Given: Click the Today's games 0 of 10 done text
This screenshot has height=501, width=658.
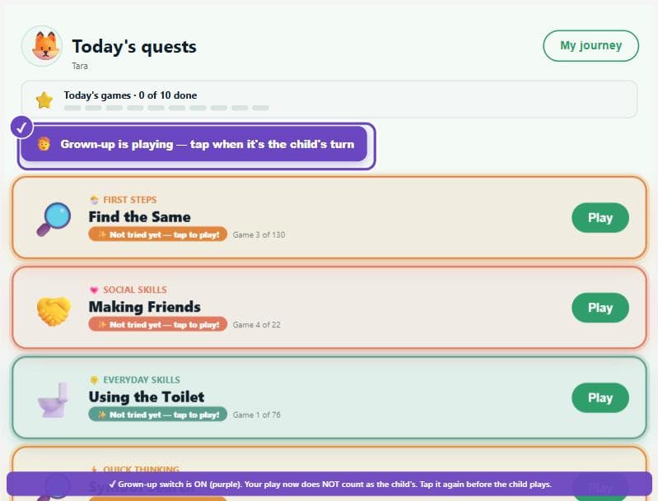Looking at the screenshot, I should 130,95.
